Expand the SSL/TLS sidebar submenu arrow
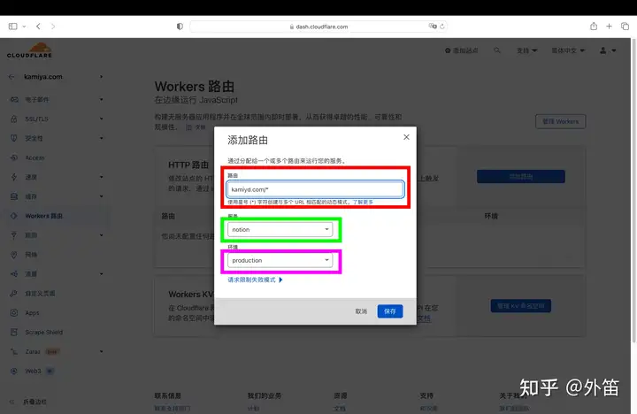Image resolution: width=637 pixels, height=414 pixels. (x=101, y=119)
